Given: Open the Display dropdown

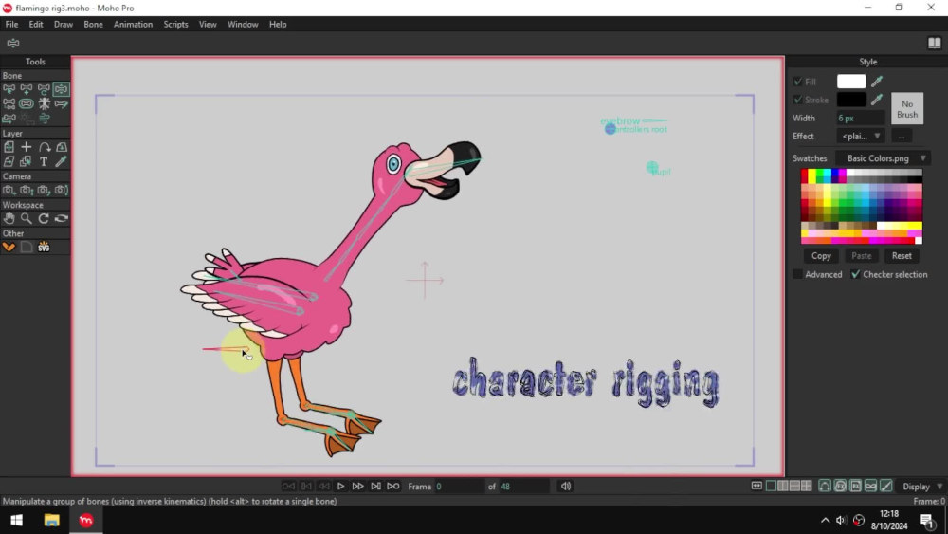Looking at the screenshot, I should tap(922, 487).
